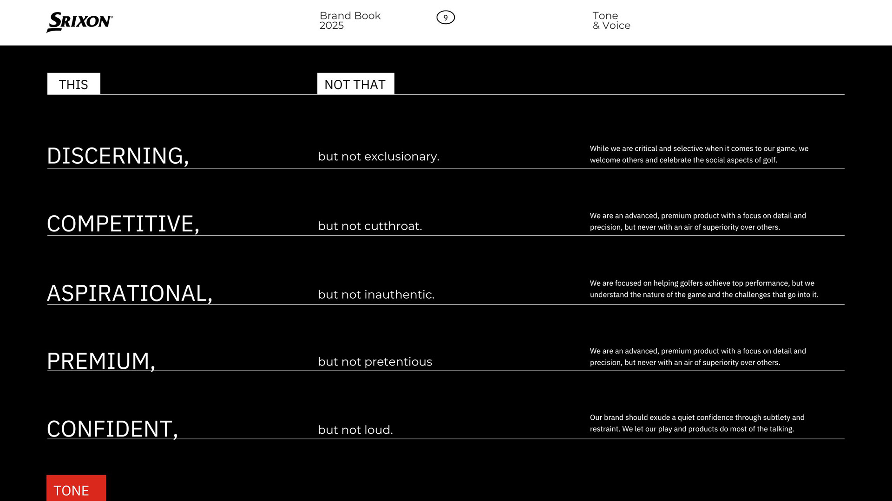
Task: Click the PREMIUM heading
Action: 101,361
